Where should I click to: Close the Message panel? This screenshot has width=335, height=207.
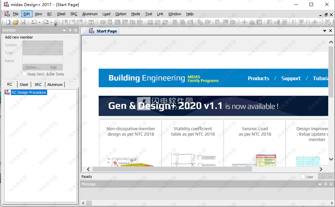(331, 184)
